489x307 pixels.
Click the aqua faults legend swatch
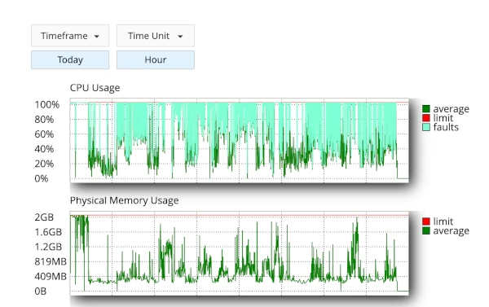click(426, 127)
